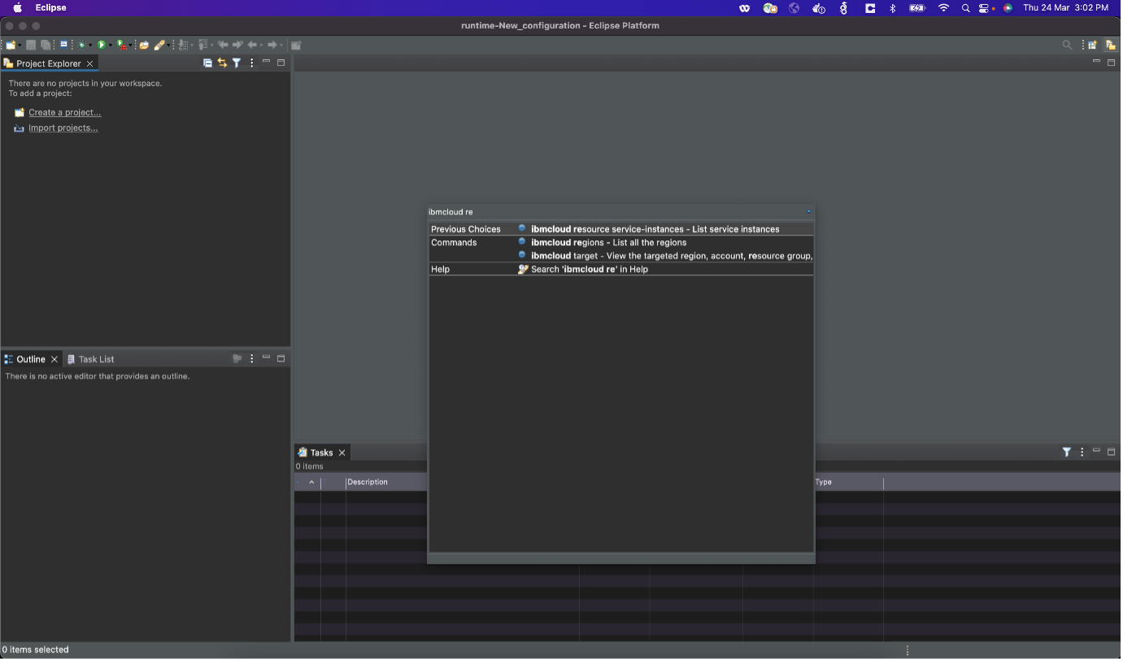Open the Terminal toolbar icon
Screen dimensions: 1123x662
(x=63, y=45)
